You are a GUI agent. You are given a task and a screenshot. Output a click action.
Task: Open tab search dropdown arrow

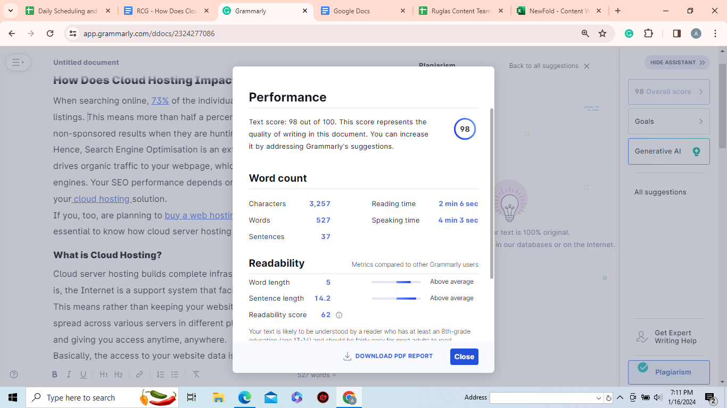[10, 11]
